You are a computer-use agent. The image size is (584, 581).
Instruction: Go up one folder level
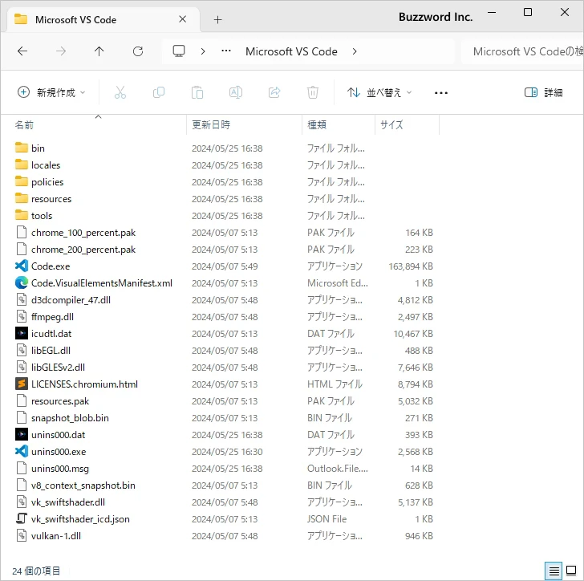pos(99,51)
